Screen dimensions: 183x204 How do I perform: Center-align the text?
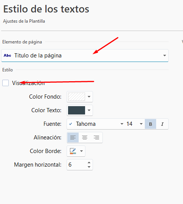coord(85,138)
